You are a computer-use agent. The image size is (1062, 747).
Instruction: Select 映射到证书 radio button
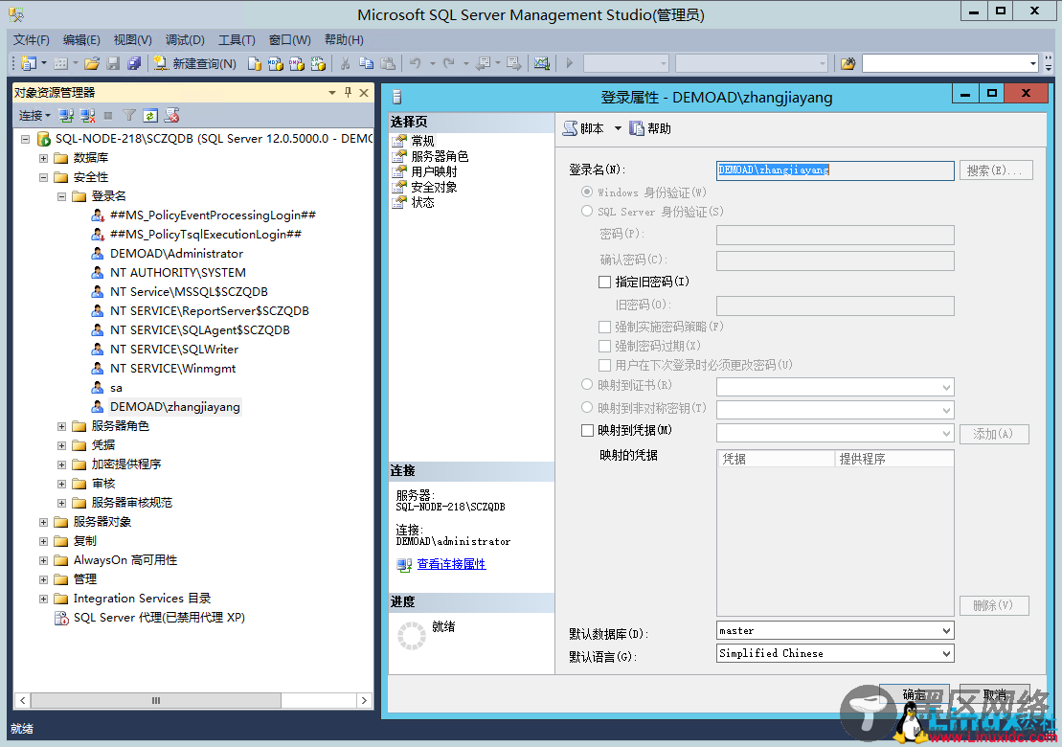click(x=587, y=385)
